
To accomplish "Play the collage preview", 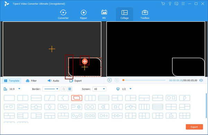I will pos(110,80).
